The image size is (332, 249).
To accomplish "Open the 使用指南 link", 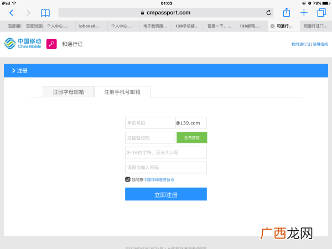I will [320, 44].
